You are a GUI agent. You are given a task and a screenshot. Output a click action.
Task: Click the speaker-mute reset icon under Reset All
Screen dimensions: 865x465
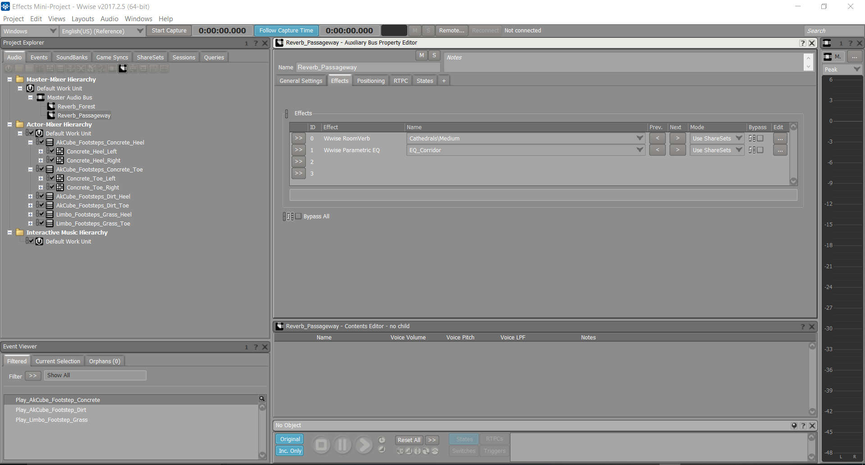(x=400, y=451)
